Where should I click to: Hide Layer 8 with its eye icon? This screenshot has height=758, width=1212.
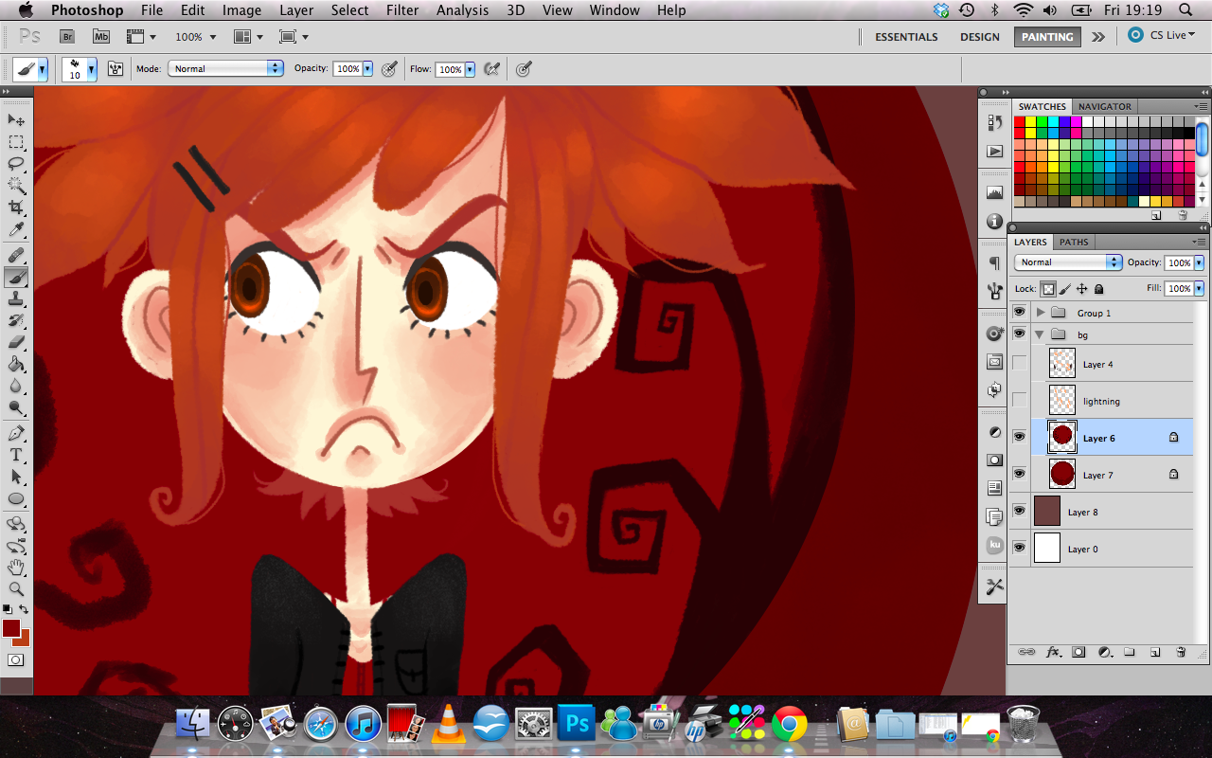1019,511
